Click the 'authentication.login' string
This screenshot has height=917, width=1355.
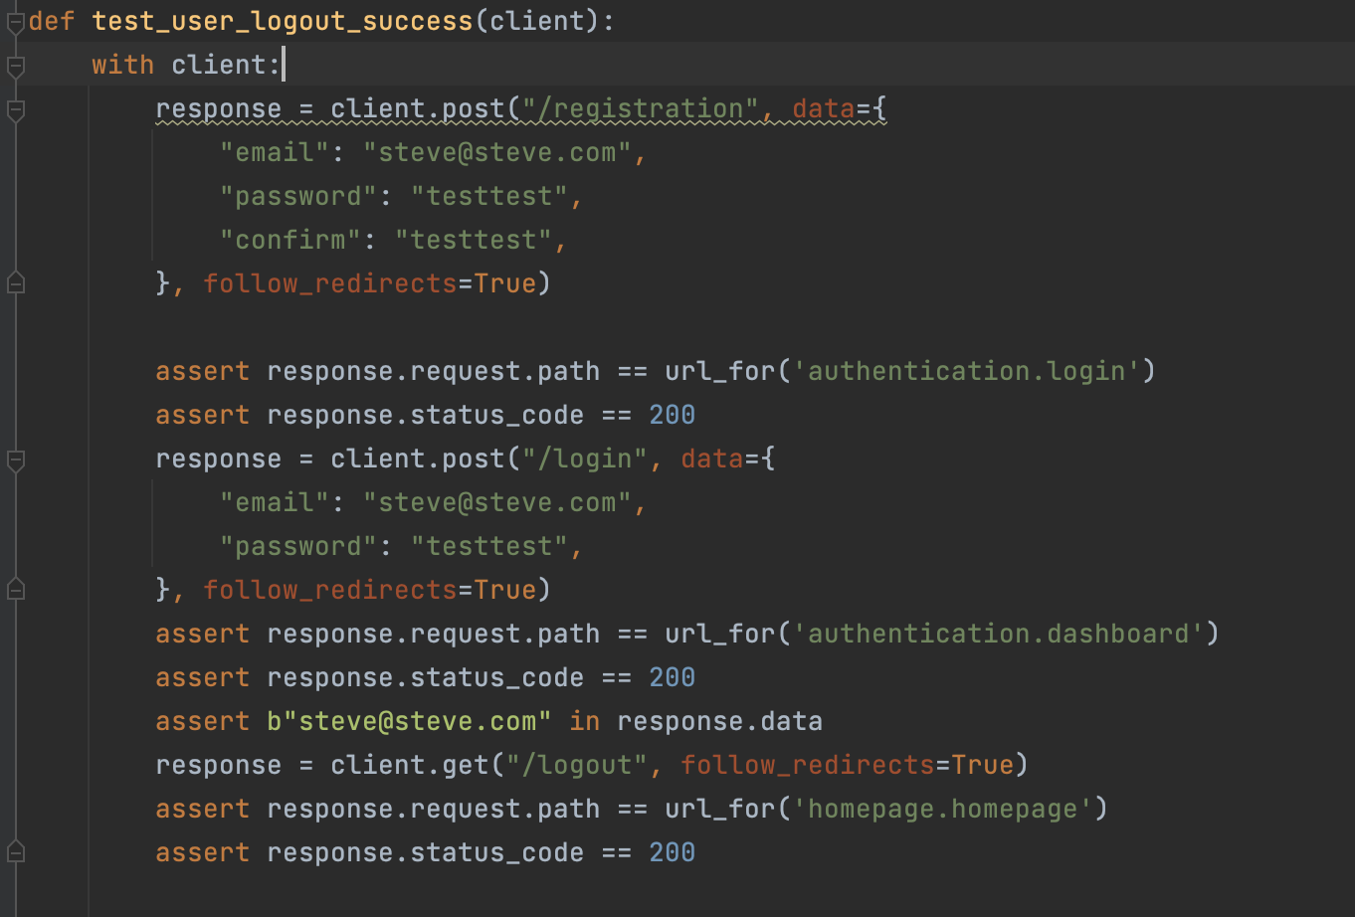(967, 372)
